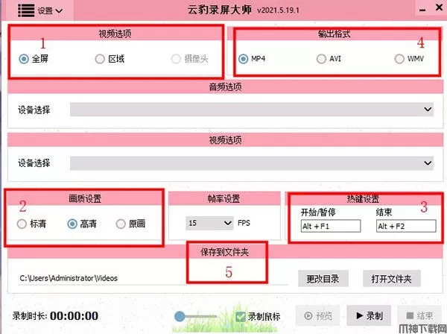Image resolution: width=447 pixels, height=334 pixels.
Task: Minimize the 云豹录屏大师 window
Action: (x=422, y=10)
